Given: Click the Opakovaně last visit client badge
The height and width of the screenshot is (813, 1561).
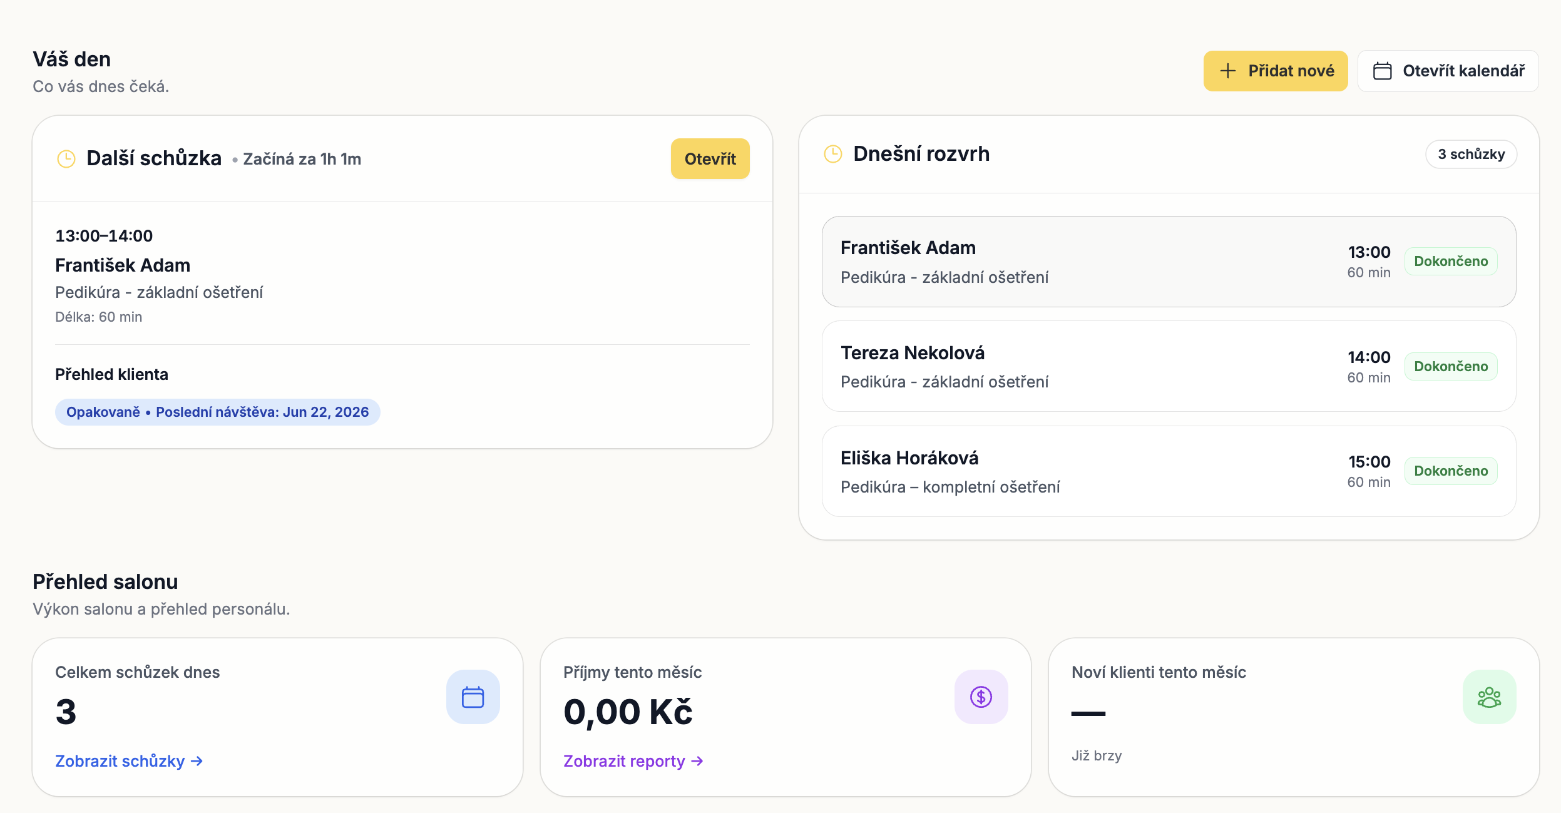Looking at the screenshot, I should tap(217, 412).
